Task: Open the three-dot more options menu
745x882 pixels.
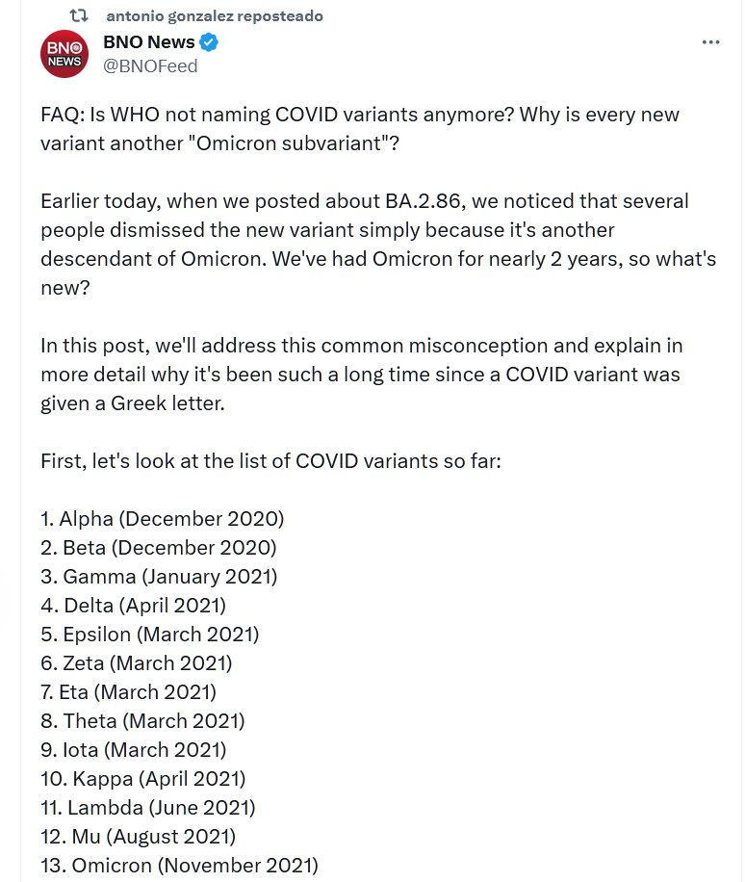Action: point(710,42)
